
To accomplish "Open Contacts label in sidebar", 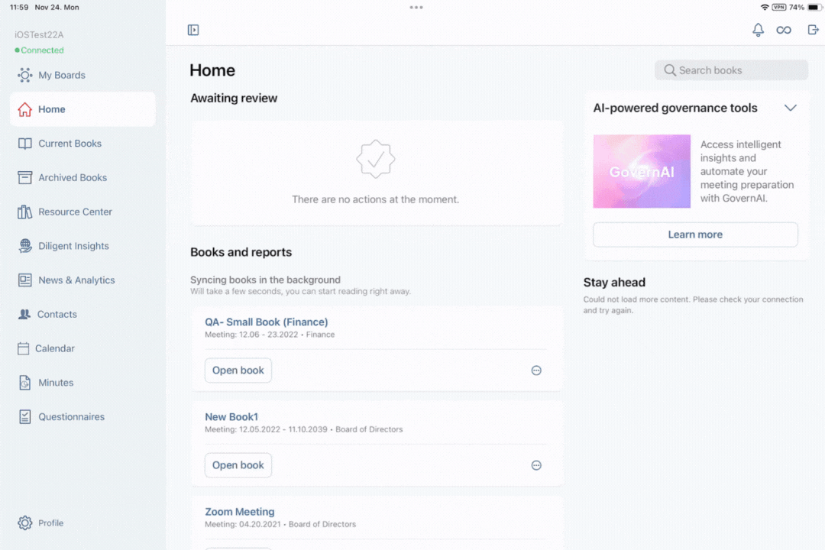I will [57, 314].
